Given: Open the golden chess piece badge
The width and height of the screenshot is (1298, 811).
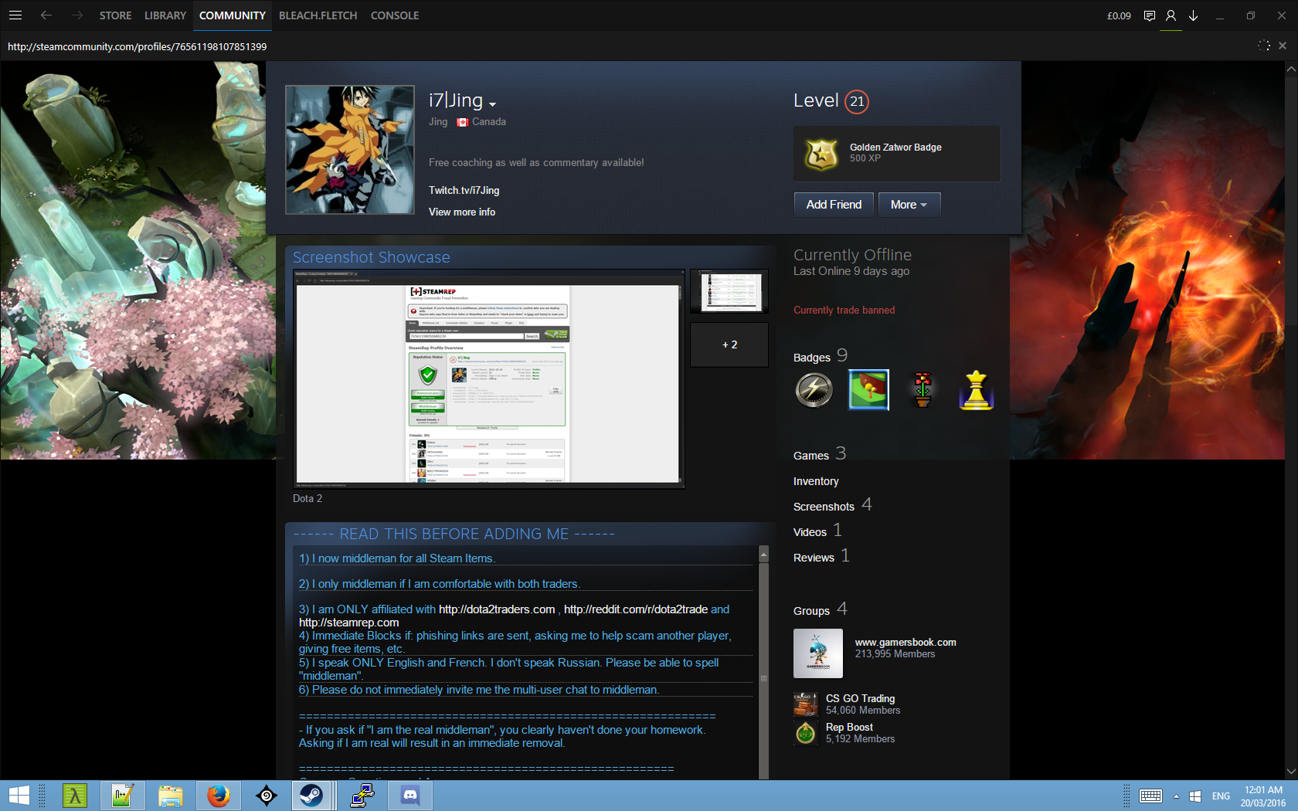Looking at the screenshot, I should pyautogui.click(x=976, y=390).
